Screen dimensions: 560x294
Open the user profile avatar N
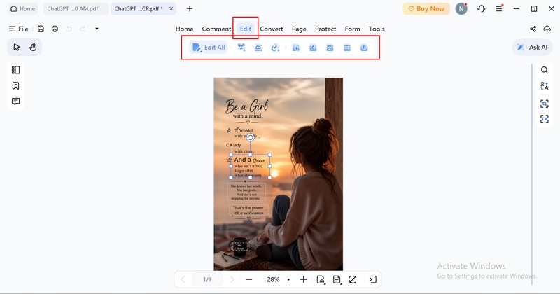(461, 9)
